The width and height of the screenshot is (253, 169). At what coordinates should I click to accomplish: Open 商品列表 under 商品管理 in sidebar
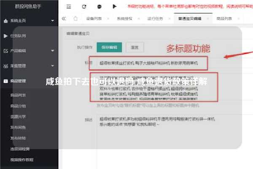[18, 95]
